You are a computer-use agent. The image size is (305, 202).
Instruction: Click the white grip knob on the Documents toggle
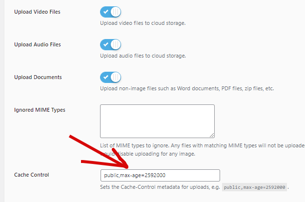tap(116, 77)
